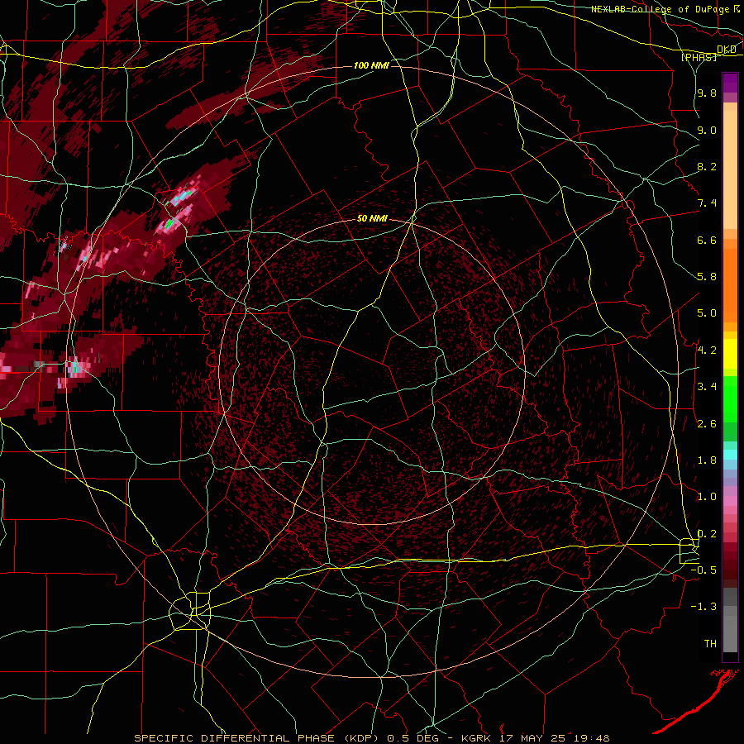Click the purple segment atop the color bar
Screen dimensions: 744x744
pyautogui.click(x=730, y=83)
